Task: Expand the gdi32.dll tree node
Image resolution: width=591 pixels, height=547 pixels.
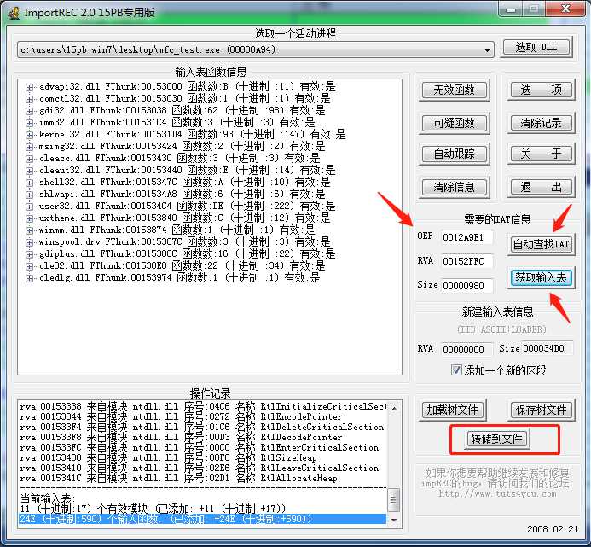Action: tap(29, 111)
